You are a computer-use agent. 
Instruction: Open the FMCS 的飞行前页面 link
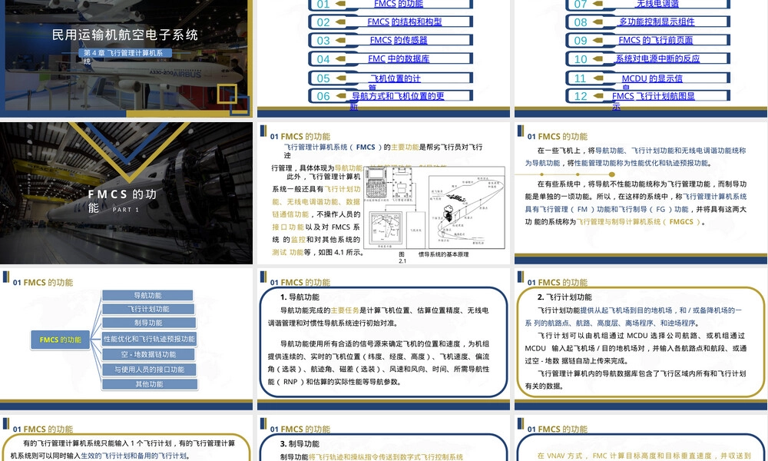655,40
